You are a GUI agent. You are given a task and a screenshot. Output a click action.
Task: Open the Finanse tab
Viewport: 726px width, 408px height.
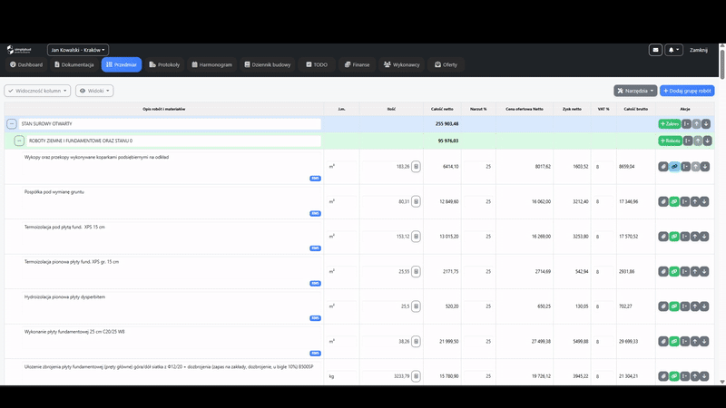pos(357,64)
